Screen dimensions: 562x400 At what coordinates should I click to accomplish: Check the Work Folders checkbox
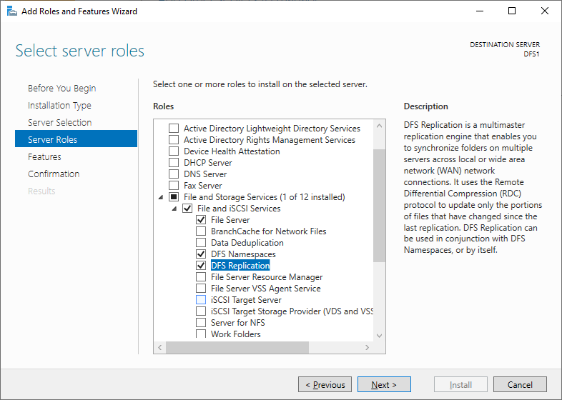coord(201,334)
